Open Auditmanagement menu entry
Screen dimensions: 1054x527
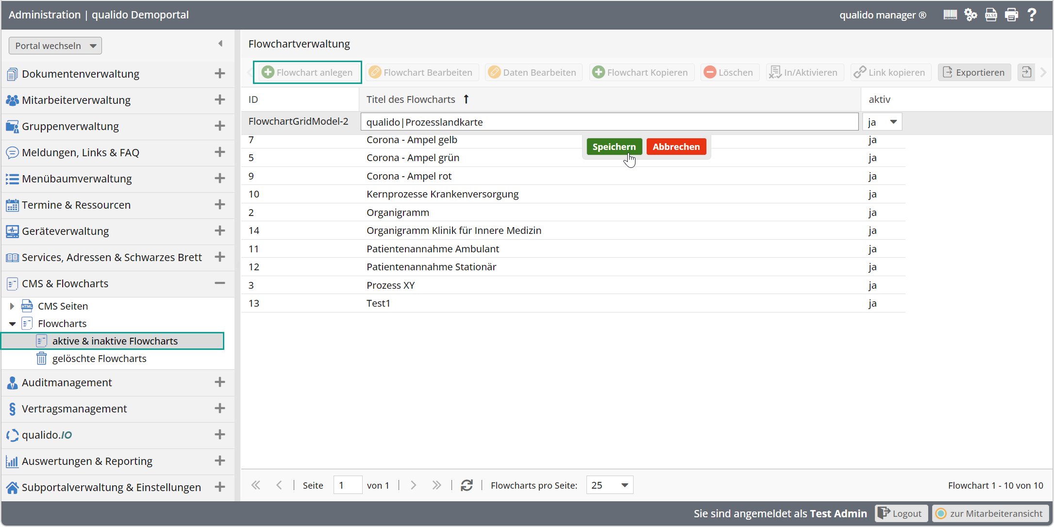[x=67, y=382]
